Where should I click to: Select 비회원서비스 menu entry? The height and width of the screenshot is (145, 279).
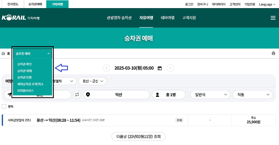(26, 90)
